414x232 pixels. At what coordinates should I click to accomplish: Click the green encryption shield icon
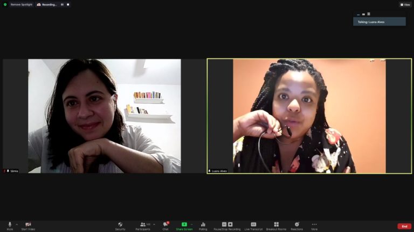(x=5, y=4)
